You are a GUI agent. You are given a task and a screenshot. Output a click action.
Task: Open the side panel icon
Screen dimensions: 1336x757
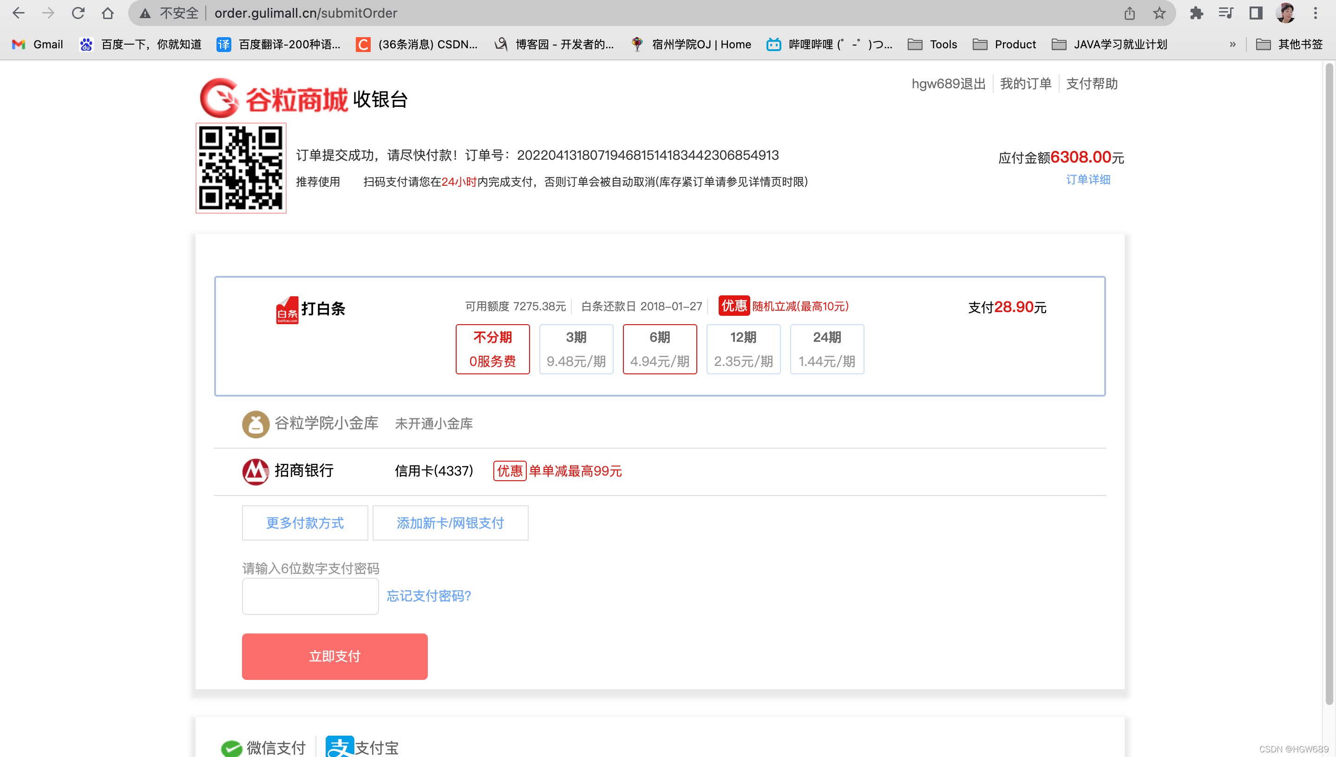point(1255,13)
